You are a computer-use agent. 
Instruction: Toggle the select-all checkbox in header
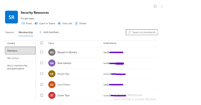pos(42,43)
